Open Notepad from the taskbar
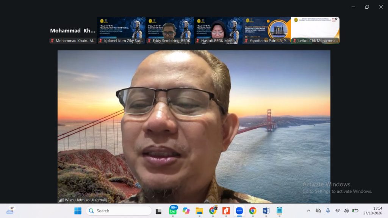 (x=279, y=211)
